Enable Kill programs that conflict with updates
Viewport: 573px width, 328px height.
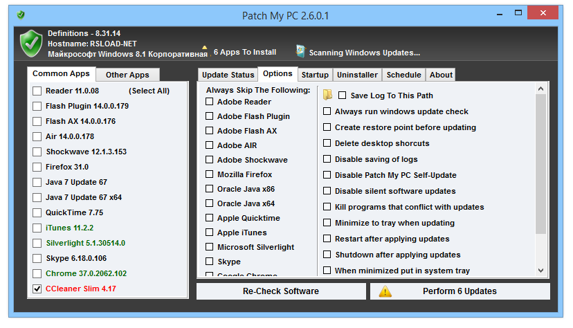click(x=327, y=207)
